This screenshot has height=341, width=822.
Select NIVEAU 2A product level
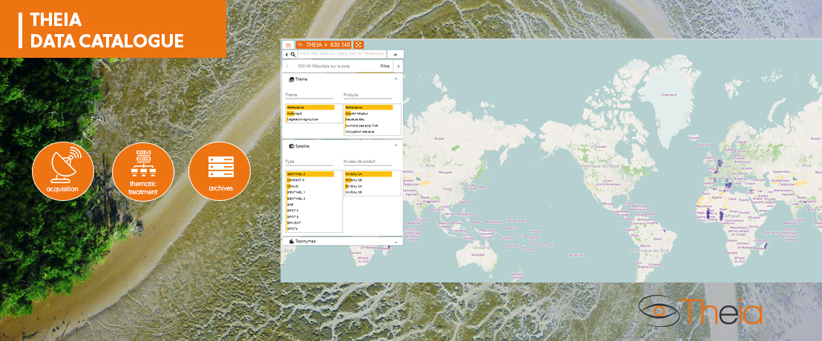369,174
